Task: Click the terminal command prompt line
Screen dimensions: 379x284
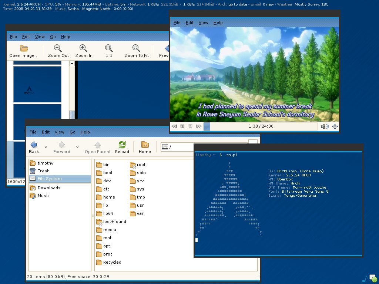Action: [216, 155]
